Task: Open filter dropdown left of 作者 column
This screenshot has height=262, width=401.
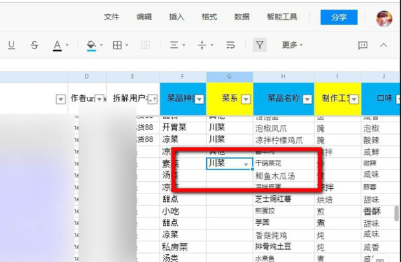Action: tap(61, 99)
